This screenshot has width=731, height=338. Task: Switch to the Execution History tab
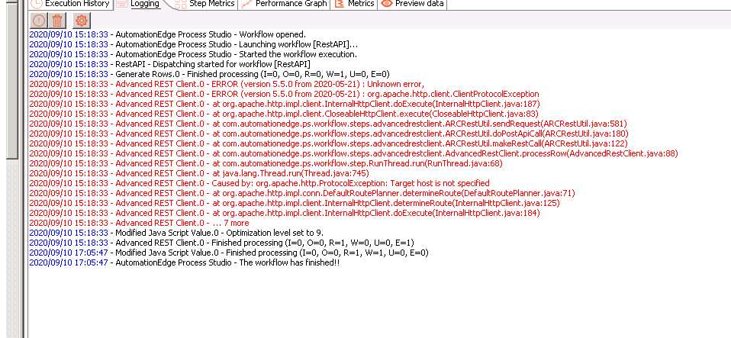pyautogui.click(x=71, y=4)
